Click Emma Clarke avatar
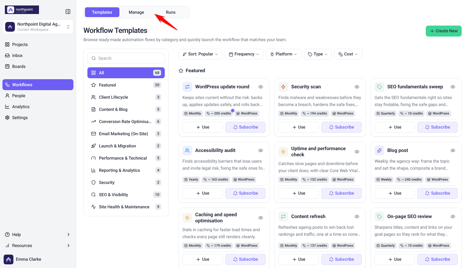This screenshot has width=469, height=268. point(9,259)
